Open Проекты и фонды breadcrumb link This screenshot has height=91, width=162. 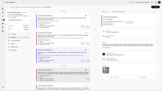click(15, 7)
